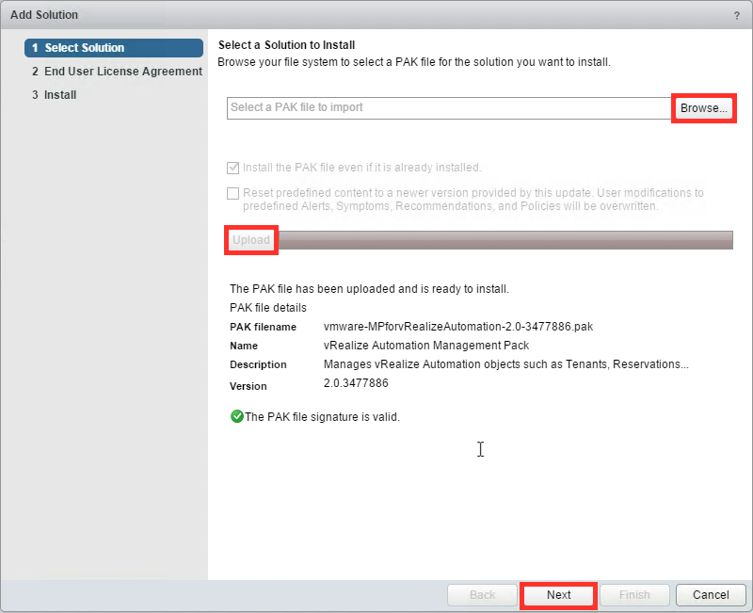Screen dimensions: 753x613
Task: Click 'Browse your file system to select a PAK file' text
Action: click(x=414, y=62)
